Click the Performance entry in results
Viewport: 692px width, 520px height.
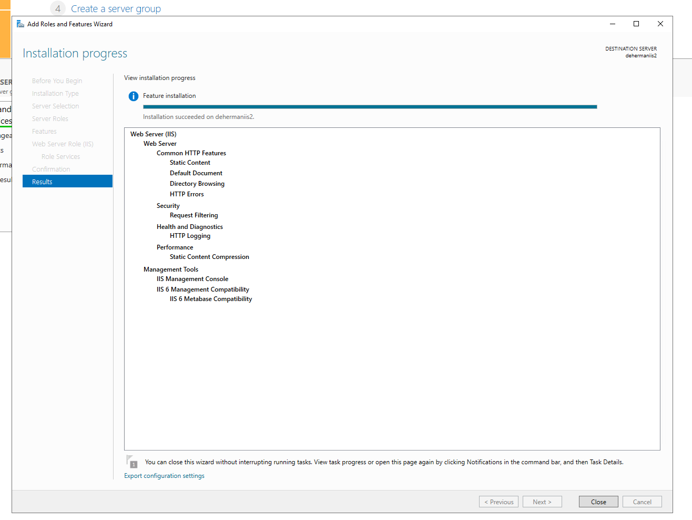tap(175, 247)
